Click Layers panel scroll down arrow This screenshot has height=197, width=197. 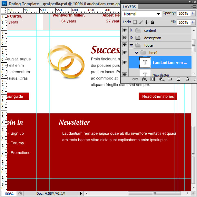tap(194, 73)
